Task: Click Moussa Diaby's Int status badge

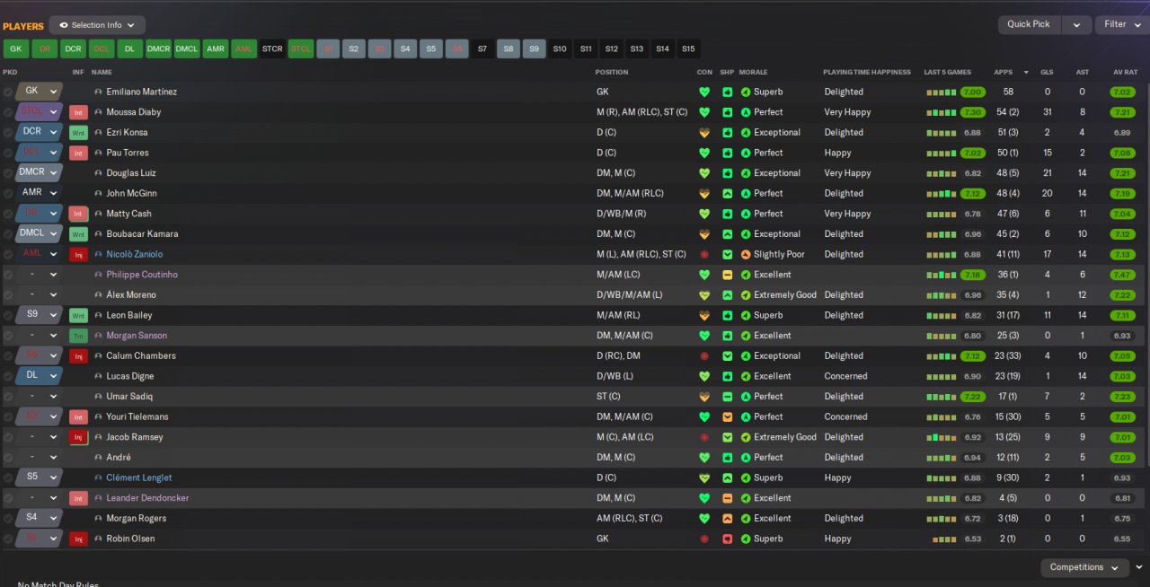Action: click(79, 112)
